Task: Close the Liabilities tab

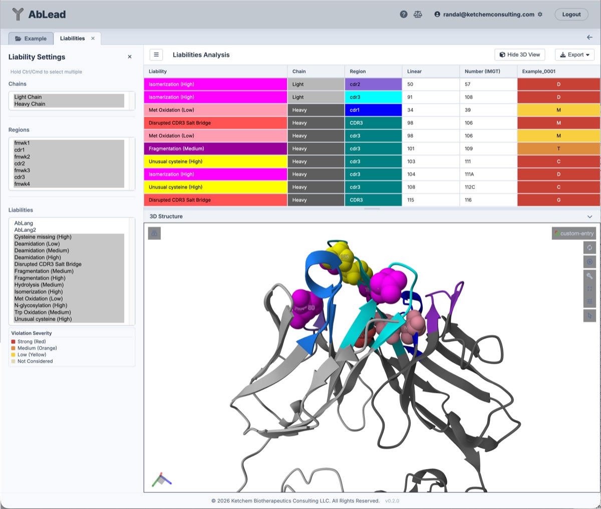Action: (92, 37)
